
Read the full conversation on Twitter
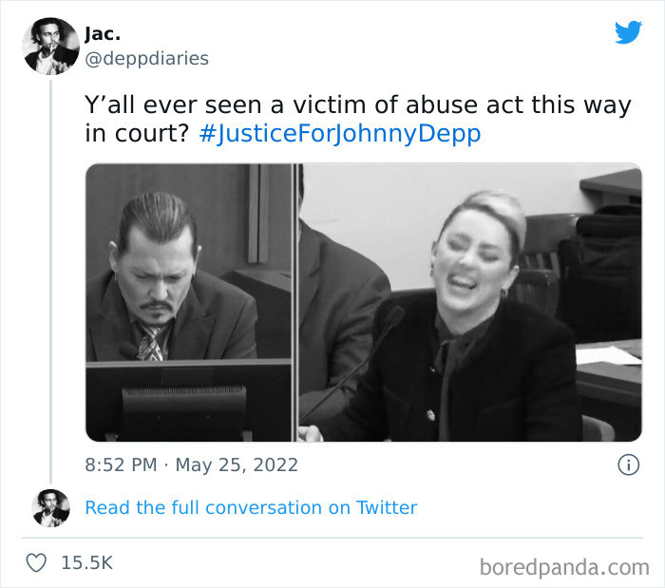pos(251,508)
